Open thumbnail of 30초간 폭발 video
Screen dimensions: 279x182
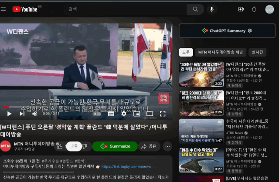click(201, 74)
